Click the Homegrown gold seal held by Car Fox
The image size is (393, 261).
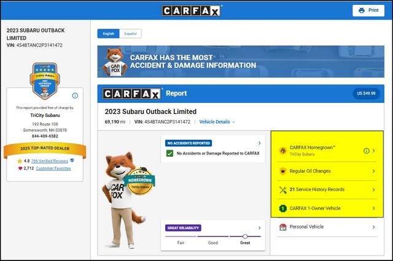(x=140, y=182)
